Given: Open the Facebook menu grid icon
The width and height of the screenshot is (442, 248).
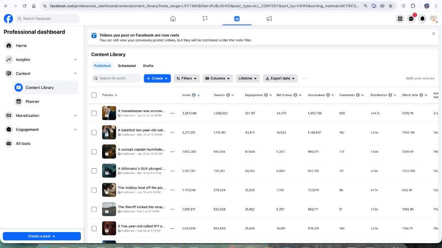Looking at the screenshot, I should (x=400, y=19).
